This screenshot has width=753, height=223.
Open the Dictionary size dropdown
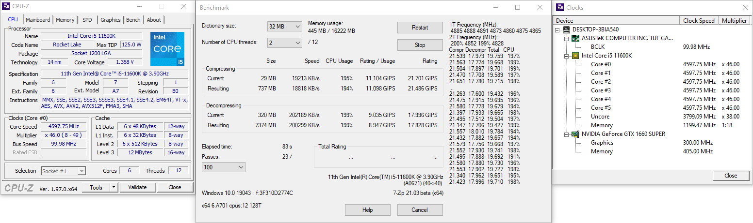click(285, 26)
